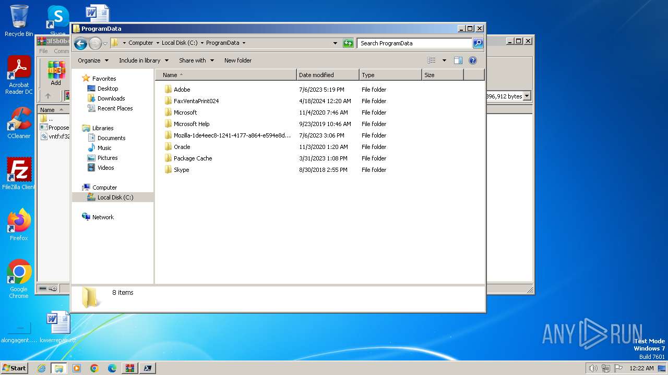Click the Back navigation arrow in Explorer

pyautogui.click(x=80, y=43)
